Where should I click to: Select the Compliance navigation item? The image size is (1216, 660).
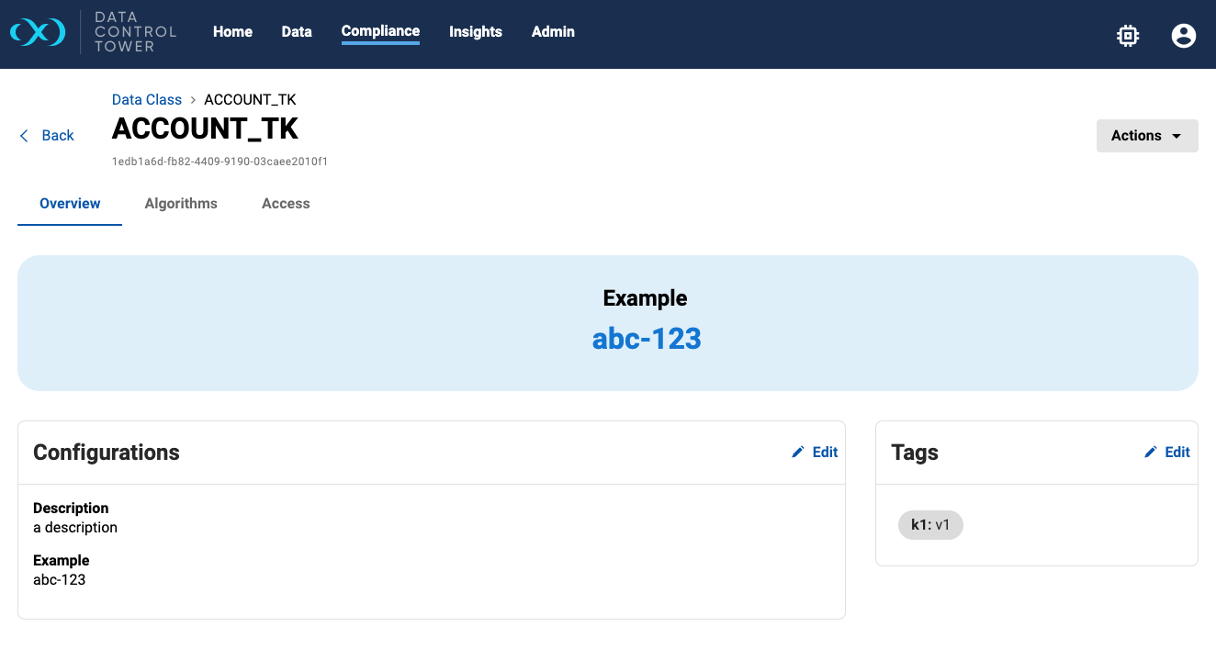pyautogui.click(x=380, y=32)
